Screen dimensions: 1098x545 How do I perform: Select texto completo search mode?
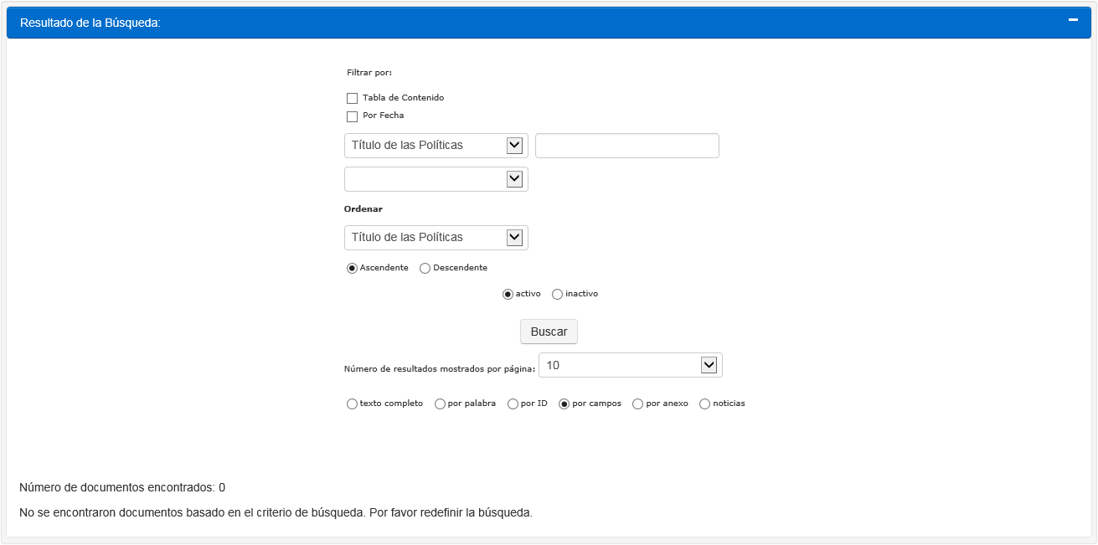tap(352, 404)
